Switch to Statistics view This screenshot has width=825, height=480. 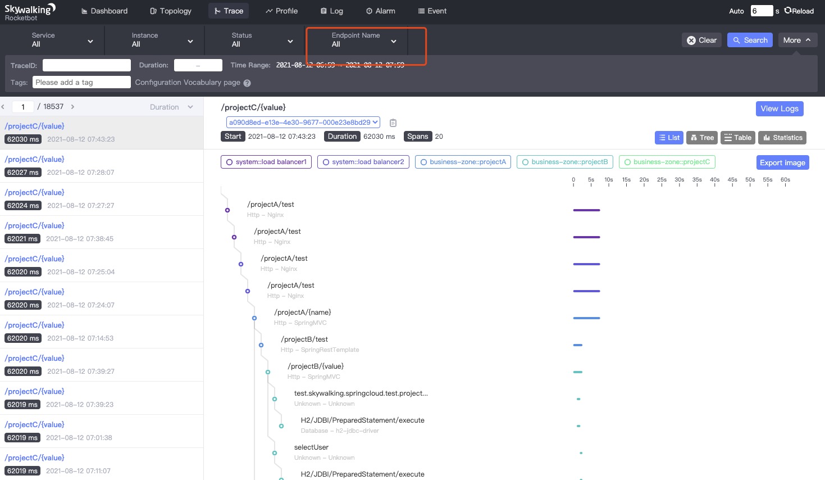coord(783,138)
